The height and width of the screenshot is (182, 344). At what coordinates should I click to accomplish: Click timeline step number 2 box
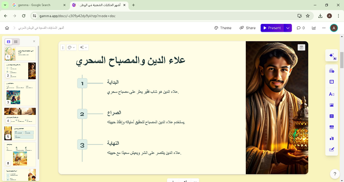[x=82, y=114]
